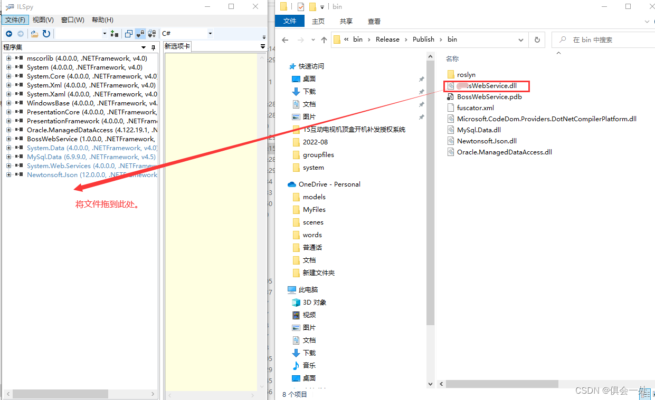Click the properties icon in Explorer quick access toolbar
The height and width of the screenshot is (400, 655).
click(300, 6)
